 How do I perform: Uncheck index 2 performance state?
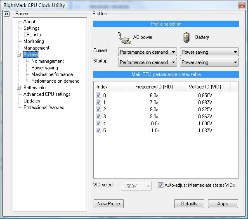point(98,109)
